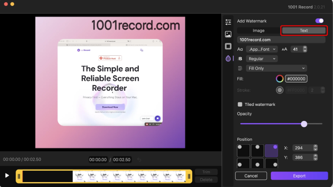Click the disabled #FF0000 stroke hex field

coord(296,90)
